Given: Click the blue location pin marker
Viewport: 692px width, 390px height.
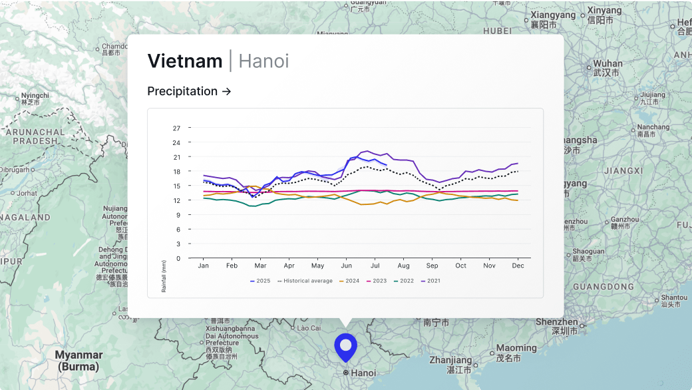Looking at the screenshot, I should coord(345,346).
